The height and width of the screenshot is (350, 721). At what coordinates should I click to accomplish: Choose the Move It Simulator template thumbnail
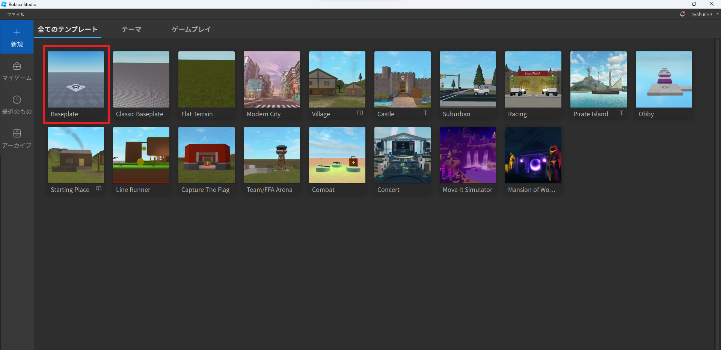click(468, 155)
